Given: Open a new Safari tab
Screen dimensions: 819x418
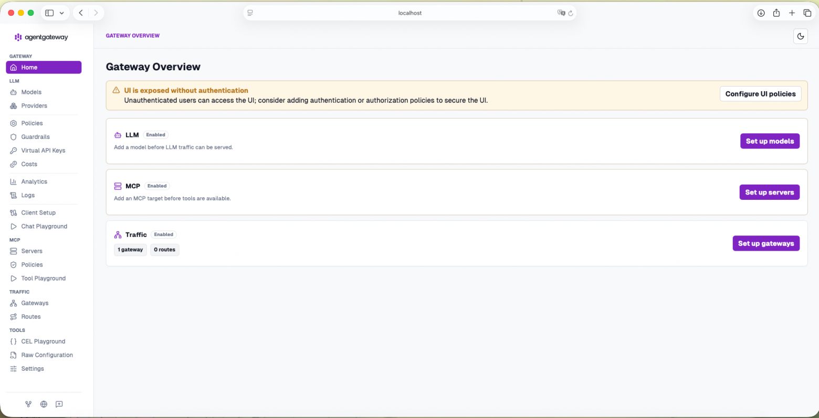Looking at the screenshot, I should (x=792, y=13).
